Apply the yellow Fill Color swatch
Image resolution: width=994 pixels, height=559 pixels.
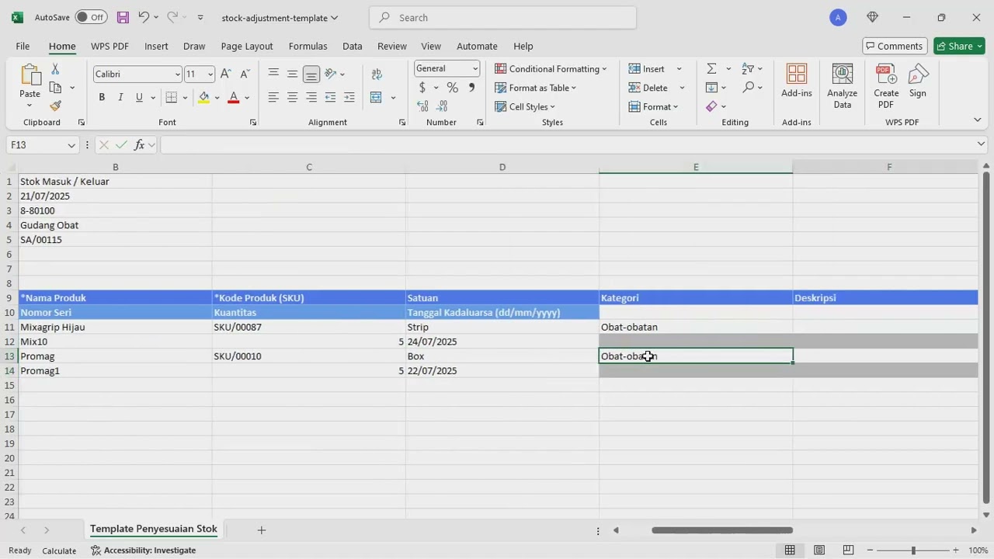click(x=203, y=97)
